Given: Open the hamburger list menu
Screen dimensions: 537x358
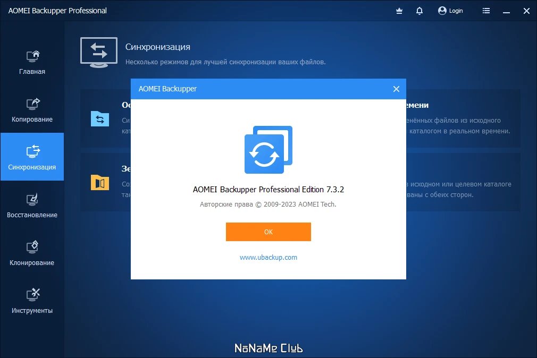Looking at the screenshot, I should (x=486, y=11).
